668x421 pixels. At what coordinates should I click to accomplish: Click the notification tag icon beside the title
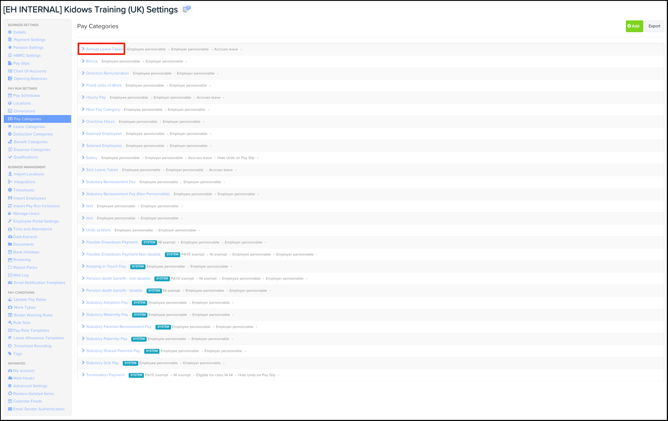186,10
